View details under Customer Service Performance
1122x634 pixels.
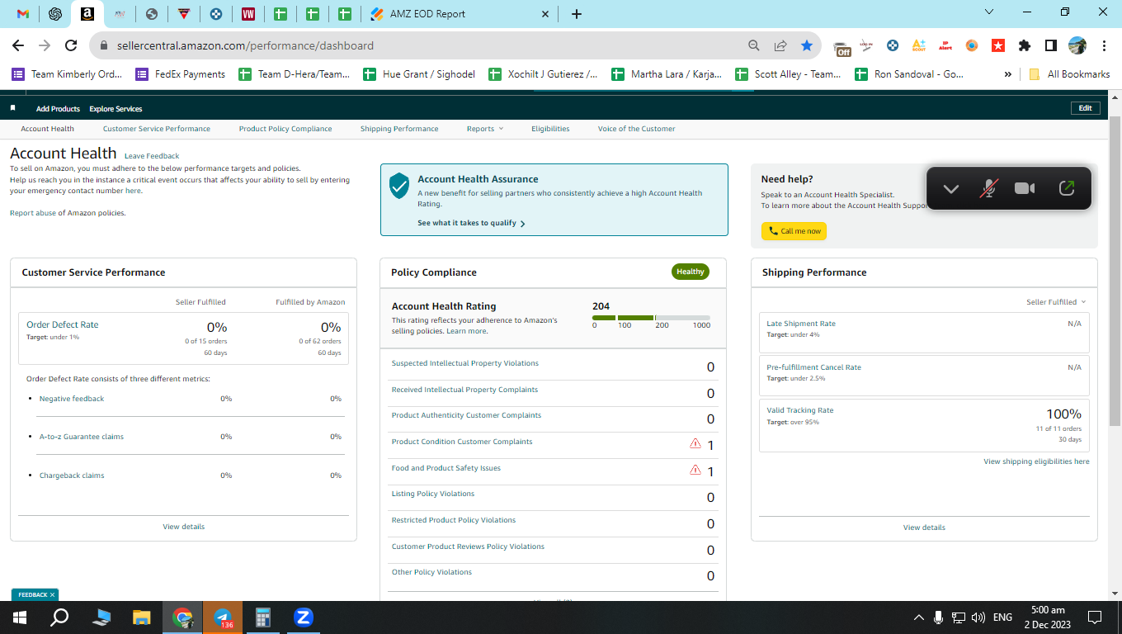[x=184, y=527]
